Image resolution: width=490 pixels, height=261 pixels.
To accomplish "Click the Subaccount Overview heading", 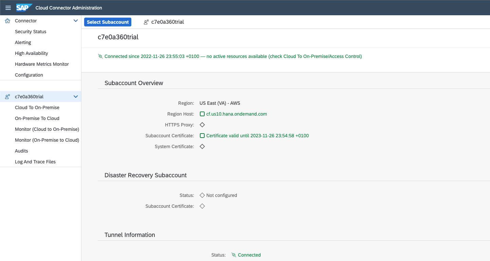I will click(x=134, y=83).
